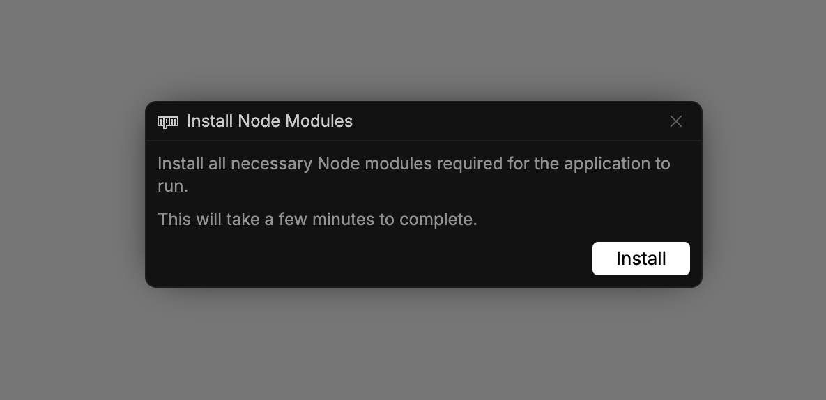826x400 pixels.
Task: Click the dimmed backdrop above the dialog
Action: (x=418, y=49)
